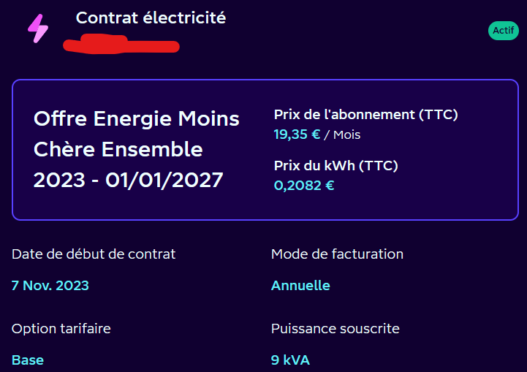
Task: Click the Option tarifaire label
Action: tap(61, 329)
